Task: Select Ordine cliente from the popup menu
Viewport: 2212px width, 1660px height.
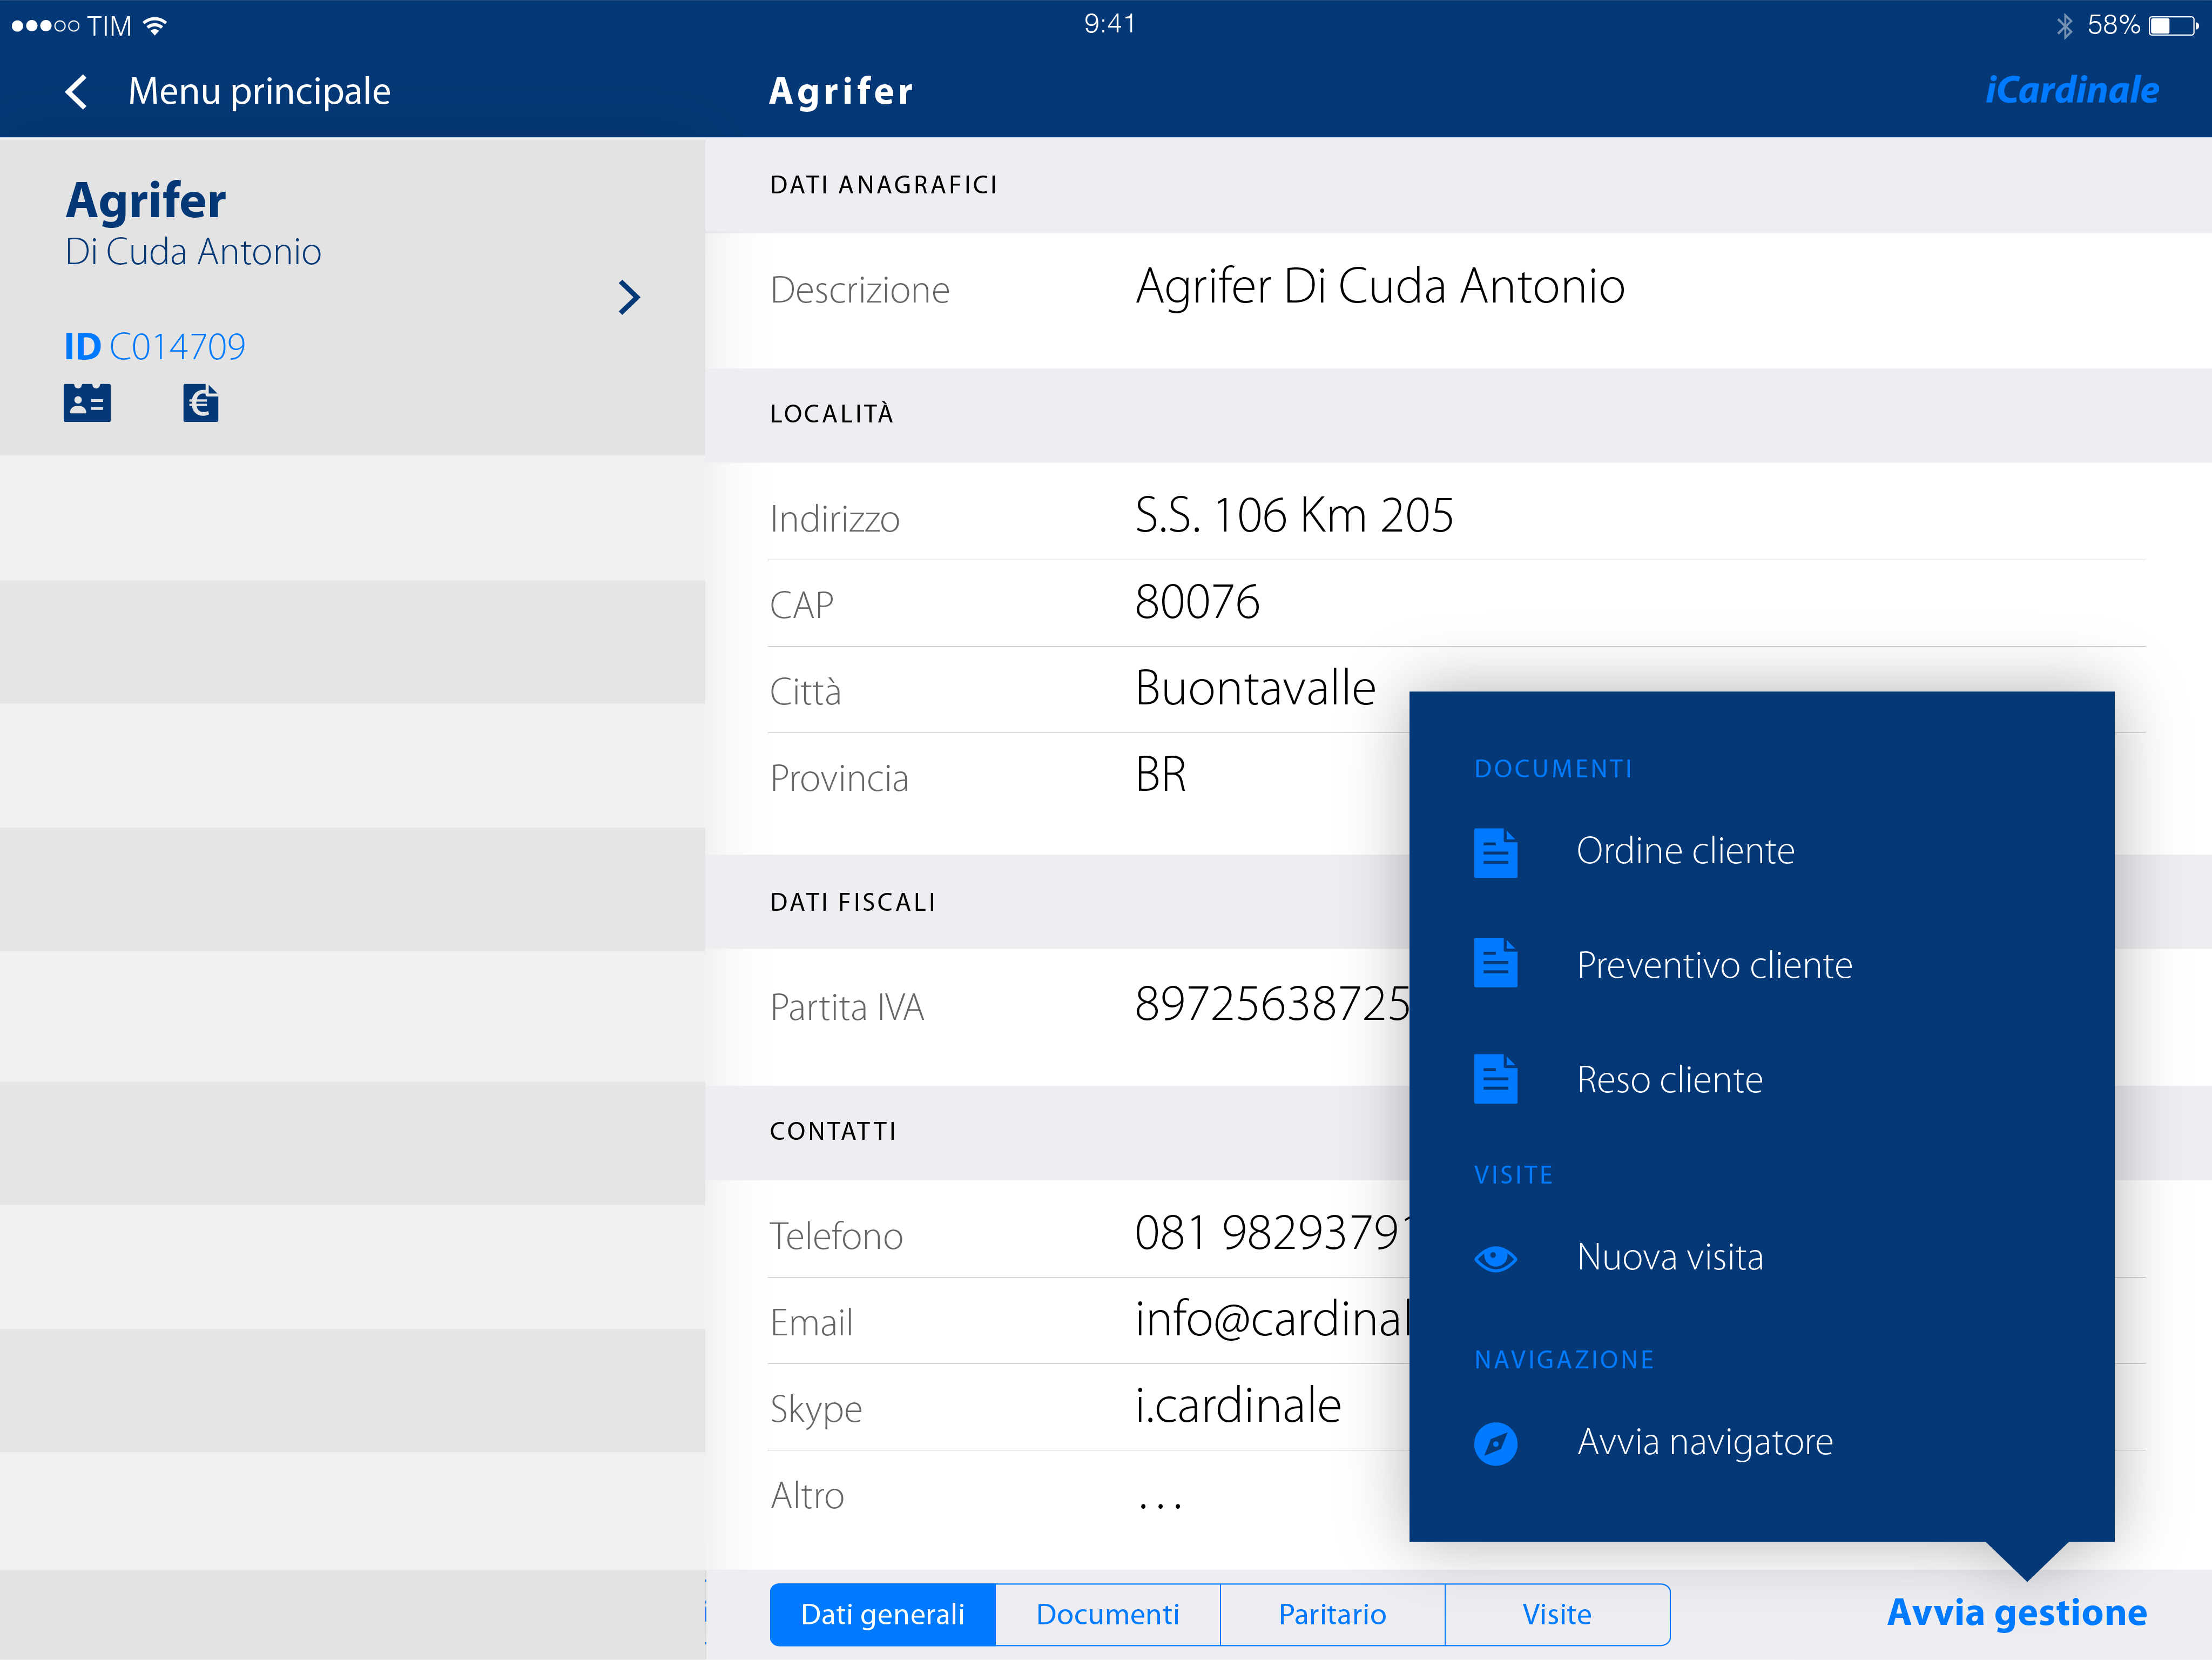Action: coord(1685,851)
